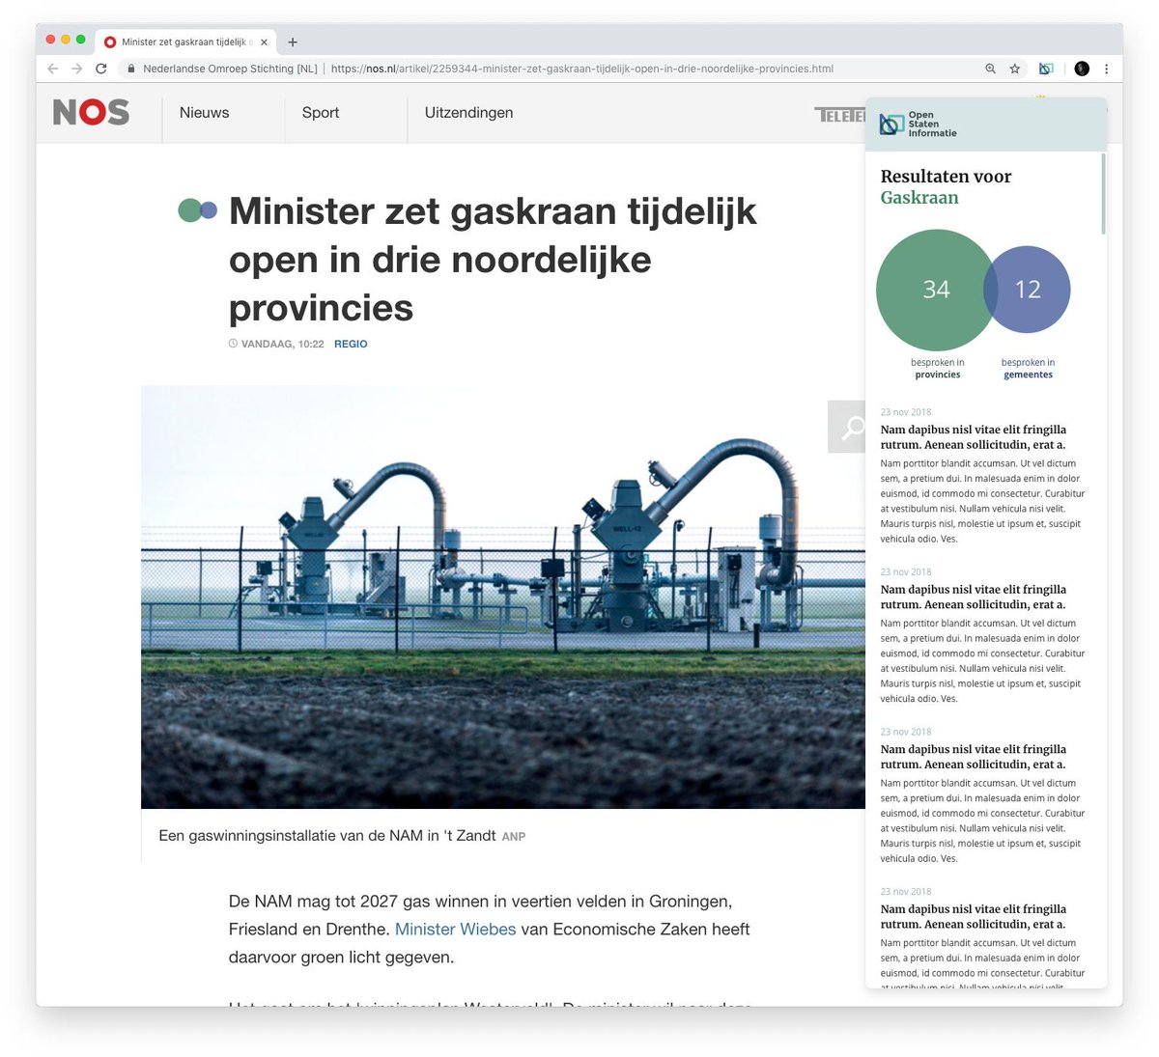Open the Open Staten Informatie extension icon

tap(1046, 69)
